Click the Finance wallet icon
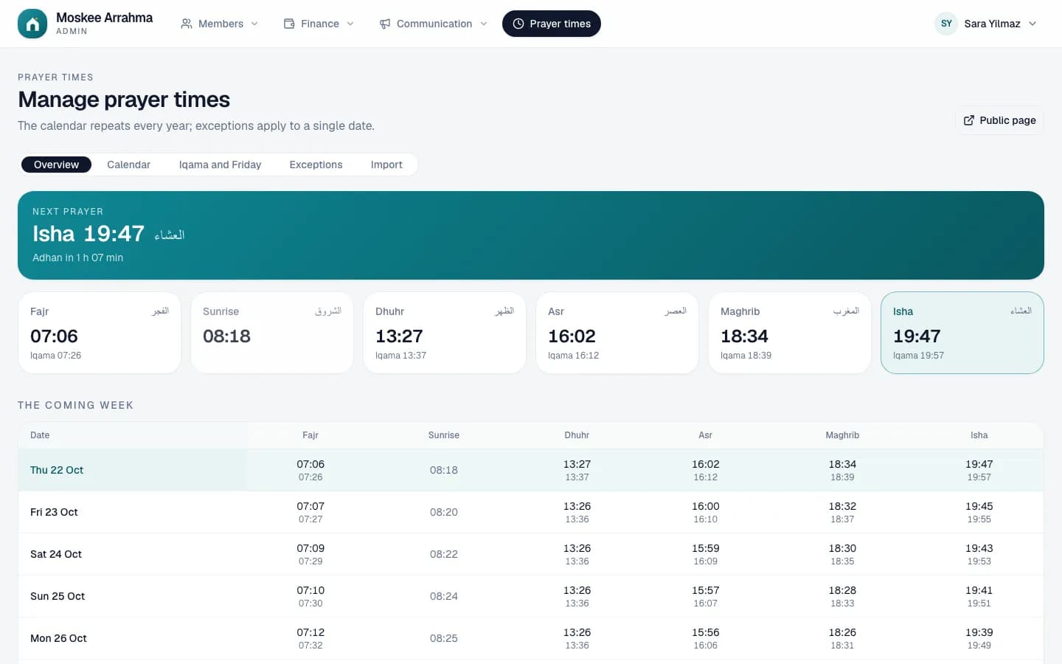1062x664 pixels. 289,24
